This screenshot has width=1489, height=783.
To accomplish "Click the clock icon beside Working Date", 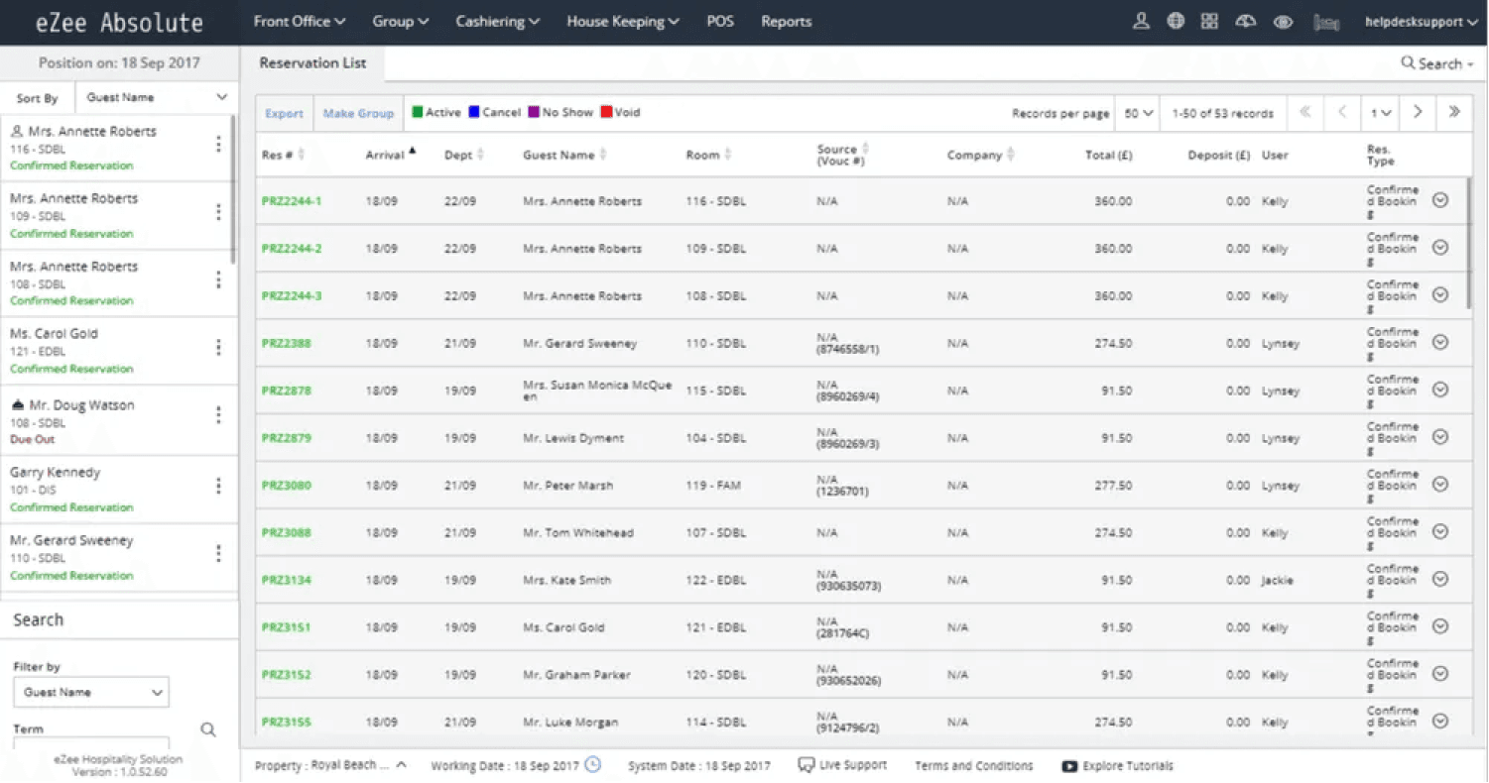I will (592, 765).
